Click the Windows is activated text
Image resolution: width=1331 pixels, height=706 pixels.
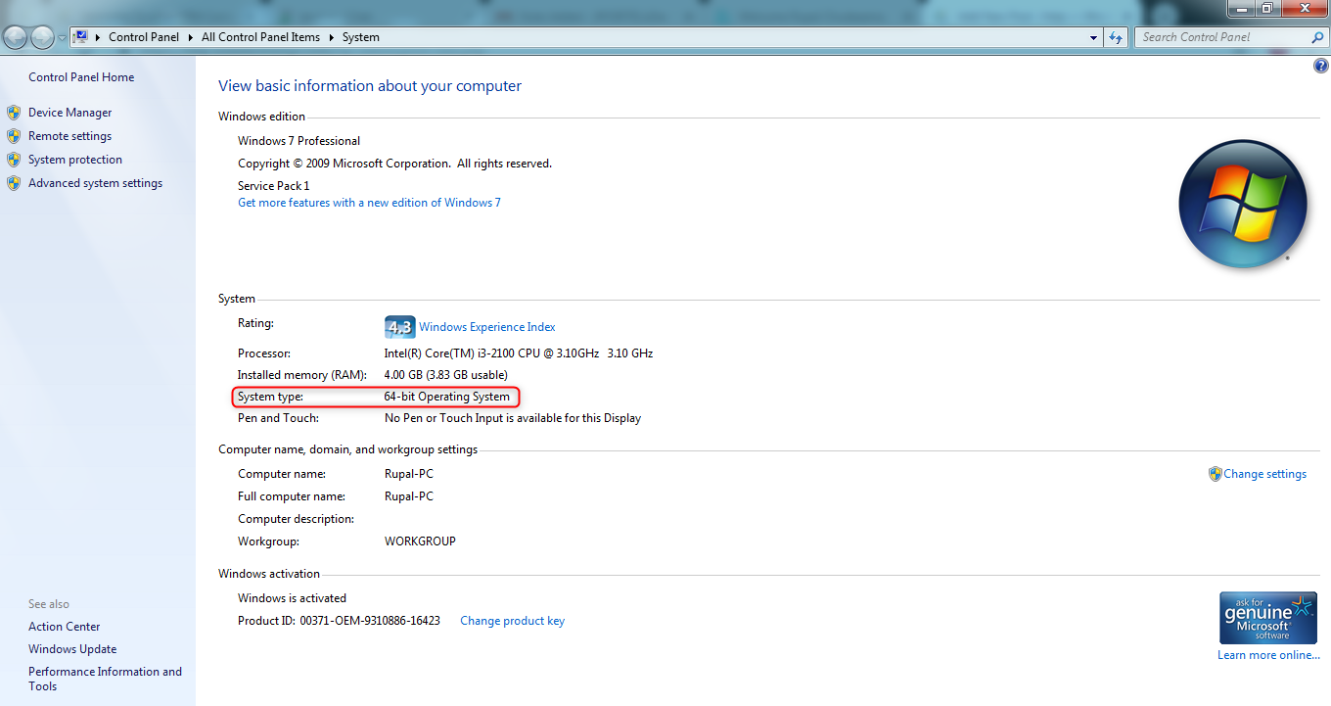(x=292, y=598)
